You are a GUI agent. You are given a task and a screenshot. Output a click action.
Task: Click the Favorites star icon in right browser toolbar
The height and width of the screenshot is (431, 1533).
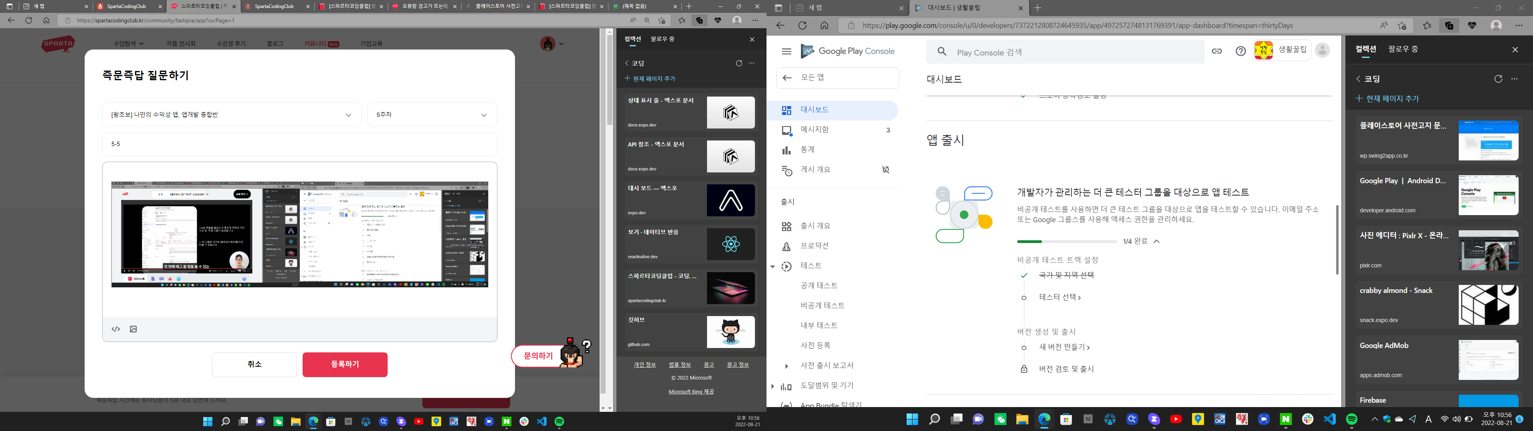(1427, 26)
